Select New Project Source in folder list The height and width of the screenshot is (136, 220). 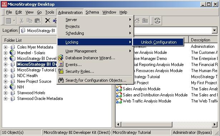click(x=34, y=81)
